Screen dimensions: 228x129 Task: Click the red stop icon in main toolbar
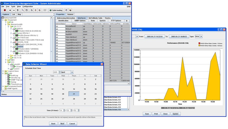(x=5, y=10)
